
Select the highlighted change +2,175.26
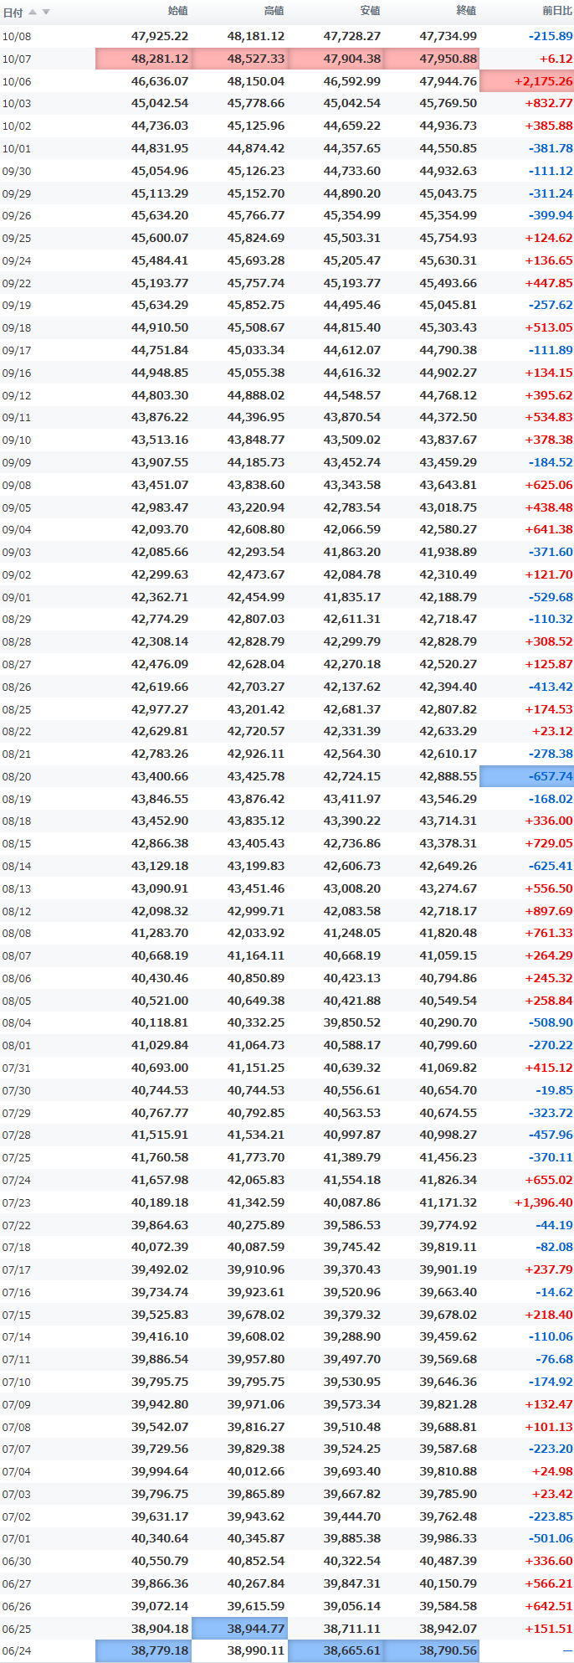527,81
